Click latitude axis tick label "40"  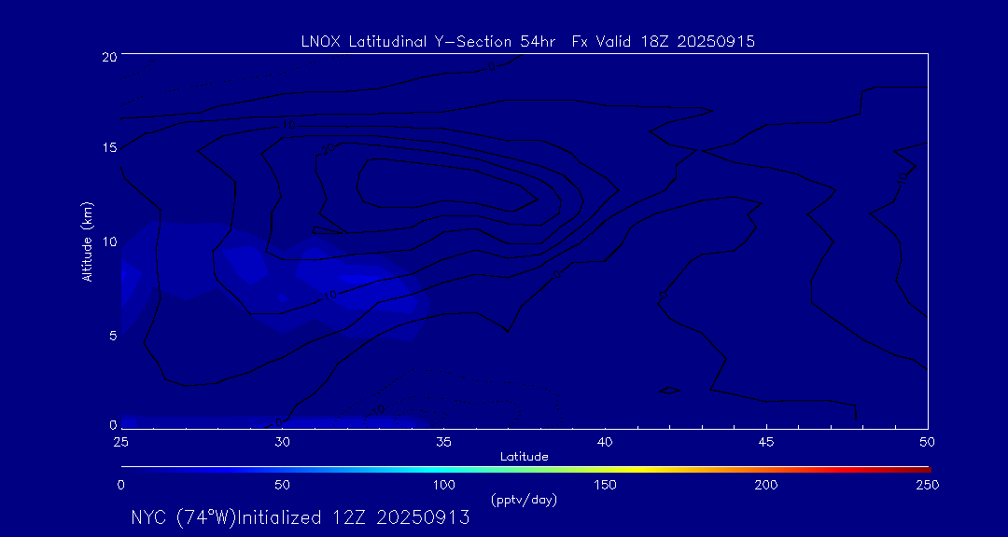605,443
